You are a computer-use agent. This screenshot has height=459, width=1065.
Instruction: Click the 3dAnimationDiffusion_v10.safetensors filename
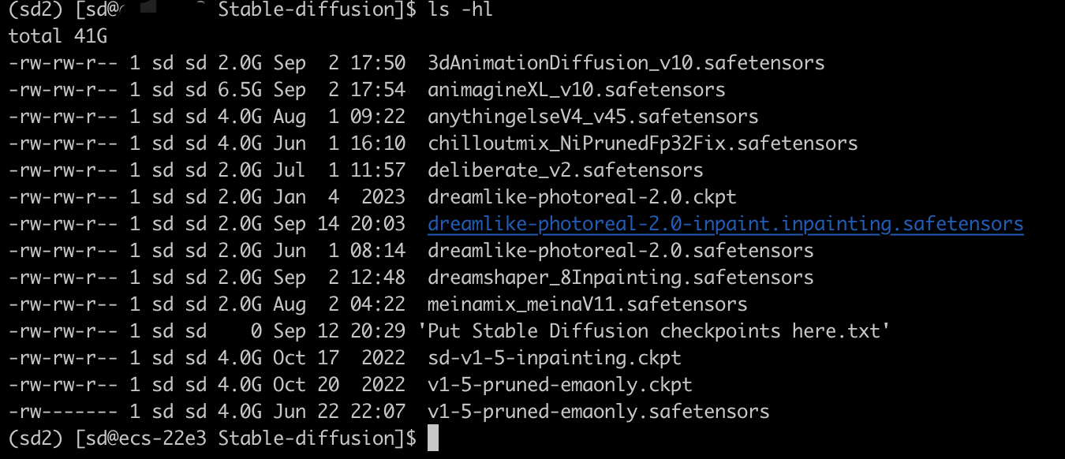626,63
